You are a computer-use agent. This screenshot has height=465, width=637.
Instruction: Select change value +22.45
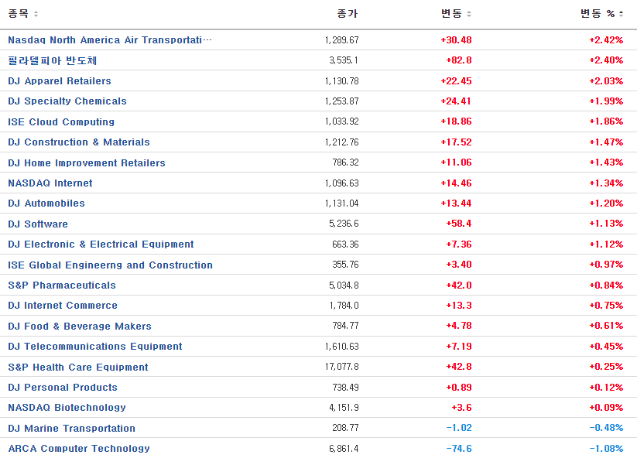[x=456, y=81]
